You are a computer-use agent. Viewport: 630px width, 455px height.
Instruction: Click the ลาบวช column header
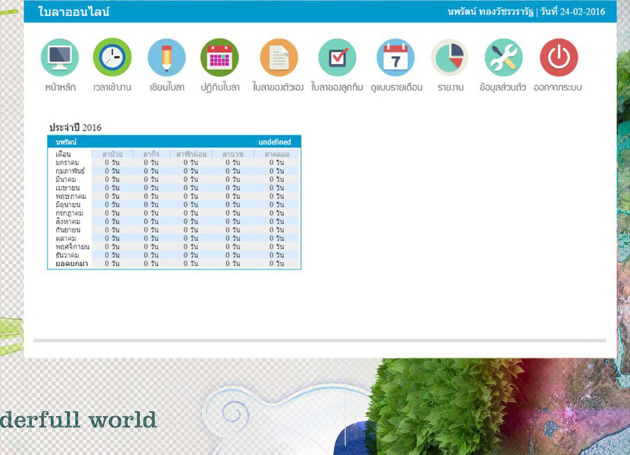233,154
